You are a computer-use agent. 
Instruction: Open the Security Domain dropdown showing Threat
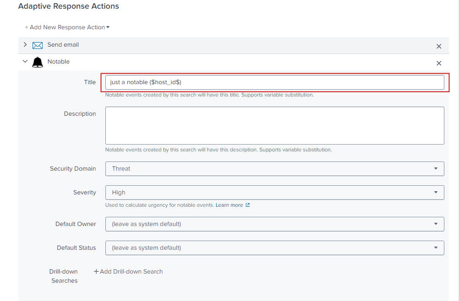pos(275,168)
